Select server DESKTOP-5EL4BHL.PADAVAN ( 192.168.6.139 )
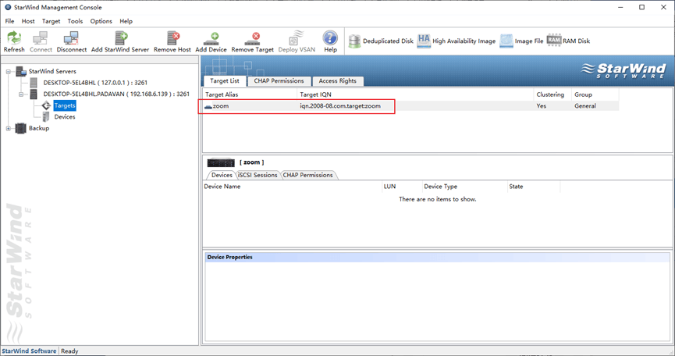The height and width of the screenshot is (356, 675). tap(116, 94)
